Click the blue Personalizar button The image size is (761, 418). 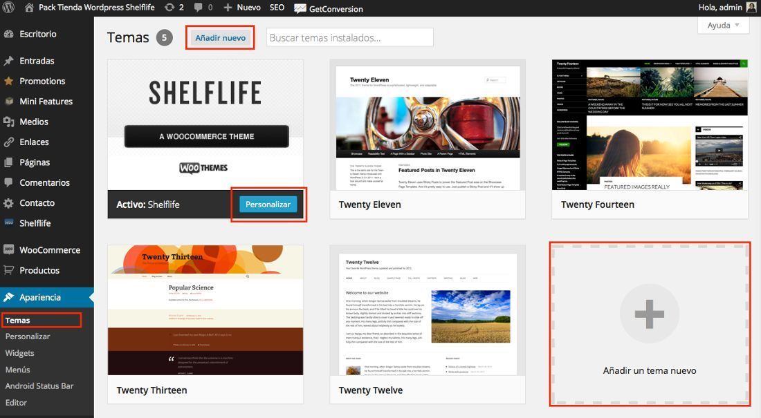[x=268, y=205]
